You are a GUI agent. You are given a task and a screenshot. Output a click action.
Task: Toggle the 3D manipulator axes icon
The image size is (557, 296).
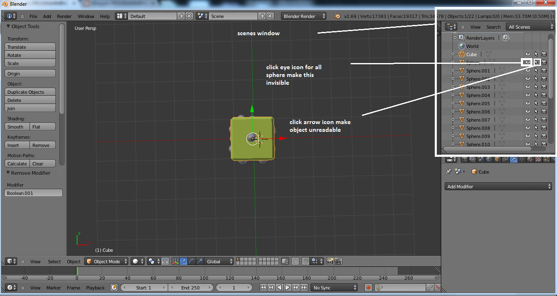pyautogui.click(x=175, y=261)
